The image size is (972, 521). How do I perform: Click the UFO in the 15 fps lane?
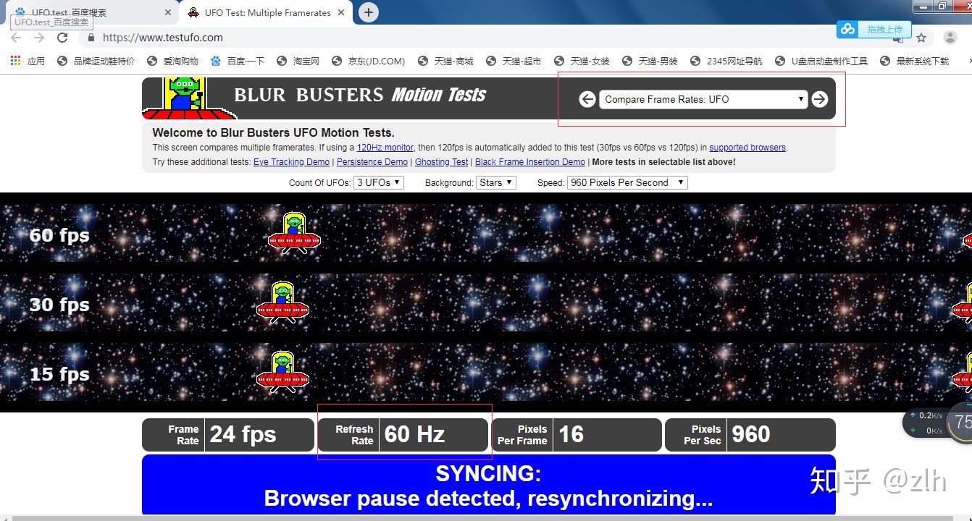tap(282, 372)
